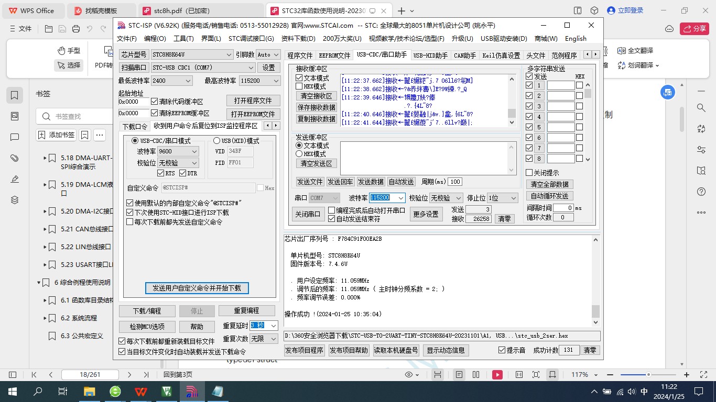
Task: Open the 文件(F) menu in STC-ISP
Action: click(127, 38)
